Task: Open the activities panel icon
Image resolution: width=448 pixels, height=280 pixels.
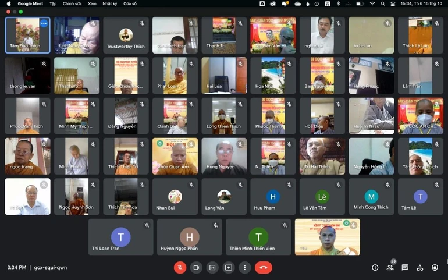Action: pos(420,267)
